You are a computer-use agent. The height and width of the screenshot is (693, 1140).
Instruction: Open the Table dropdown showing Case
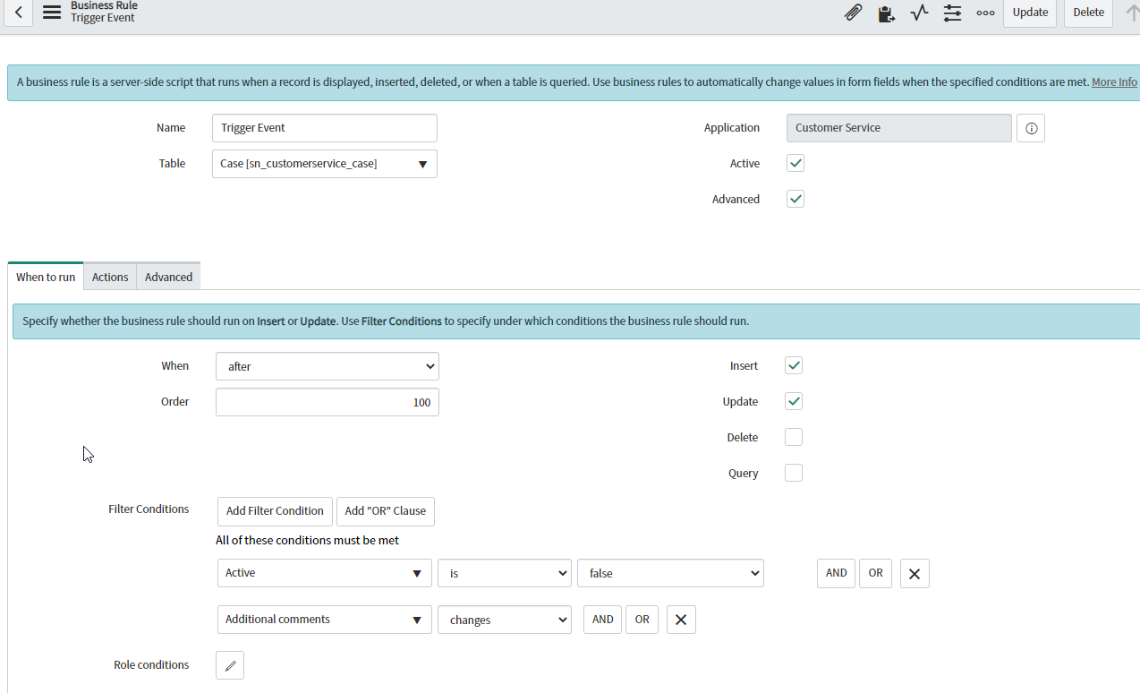[x=325, y=164]
